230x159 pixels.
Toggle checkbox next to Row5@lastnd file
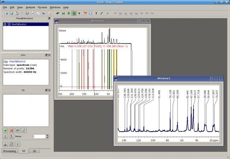coord(5,24)
